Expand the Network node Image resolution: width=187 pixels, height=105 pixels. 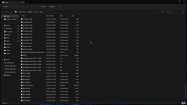(3, 75)
